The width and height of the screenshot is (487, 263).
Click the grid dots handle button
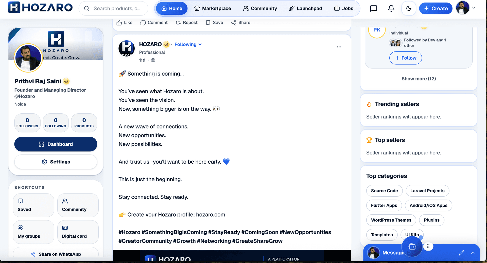[428, 246]
